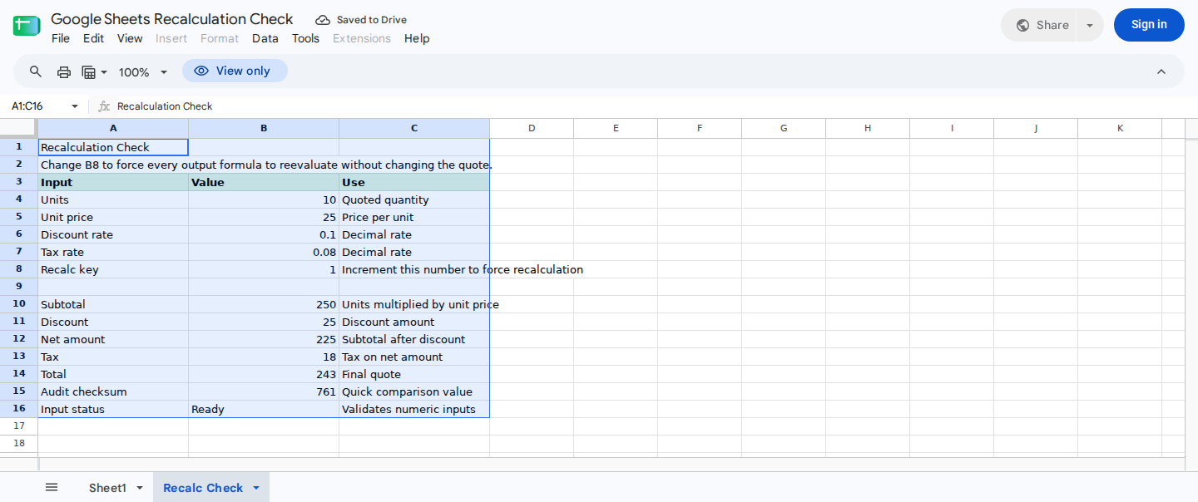Click Recalc key value cell showing 1
Screen dimensions: 1198x502
(x=264, y=269)
